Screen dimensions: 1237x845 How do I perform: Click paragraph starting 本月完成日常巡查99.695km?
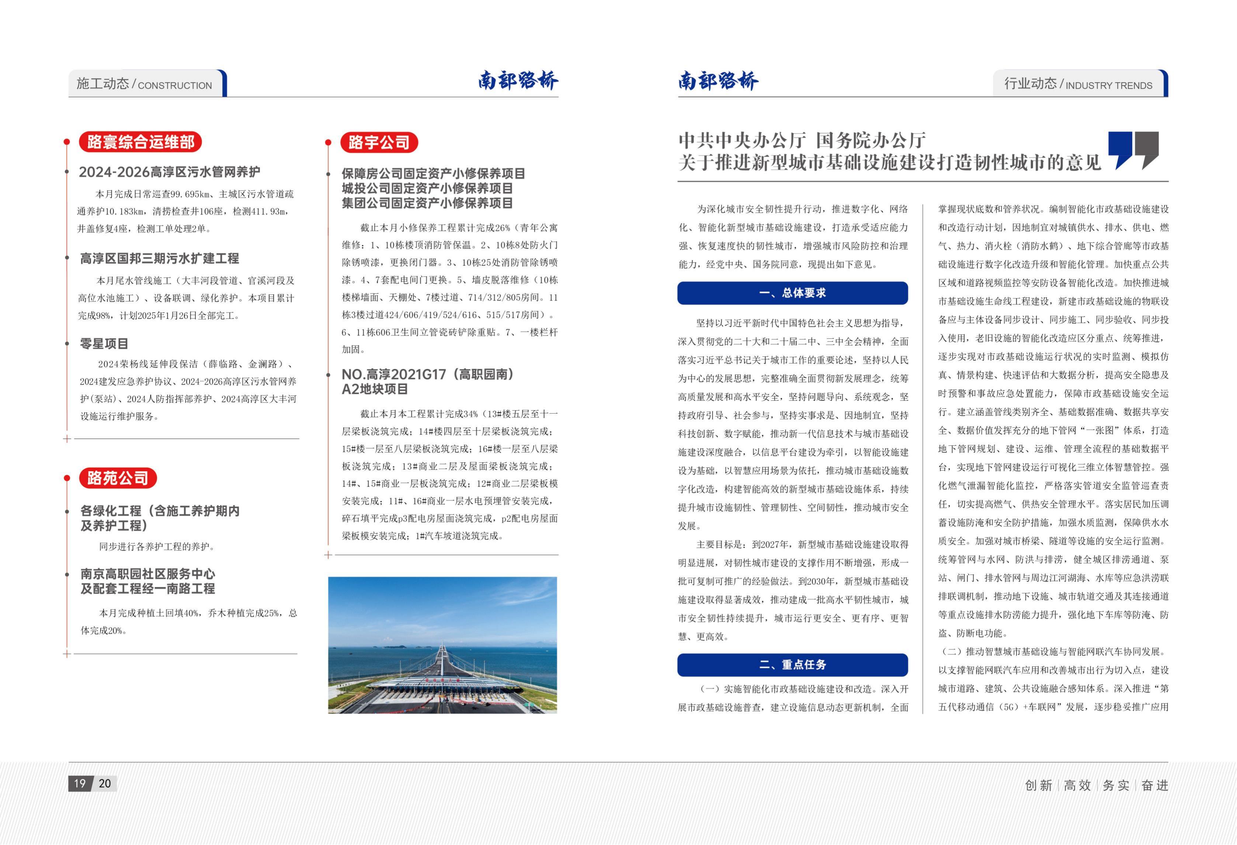pos(186,211)
